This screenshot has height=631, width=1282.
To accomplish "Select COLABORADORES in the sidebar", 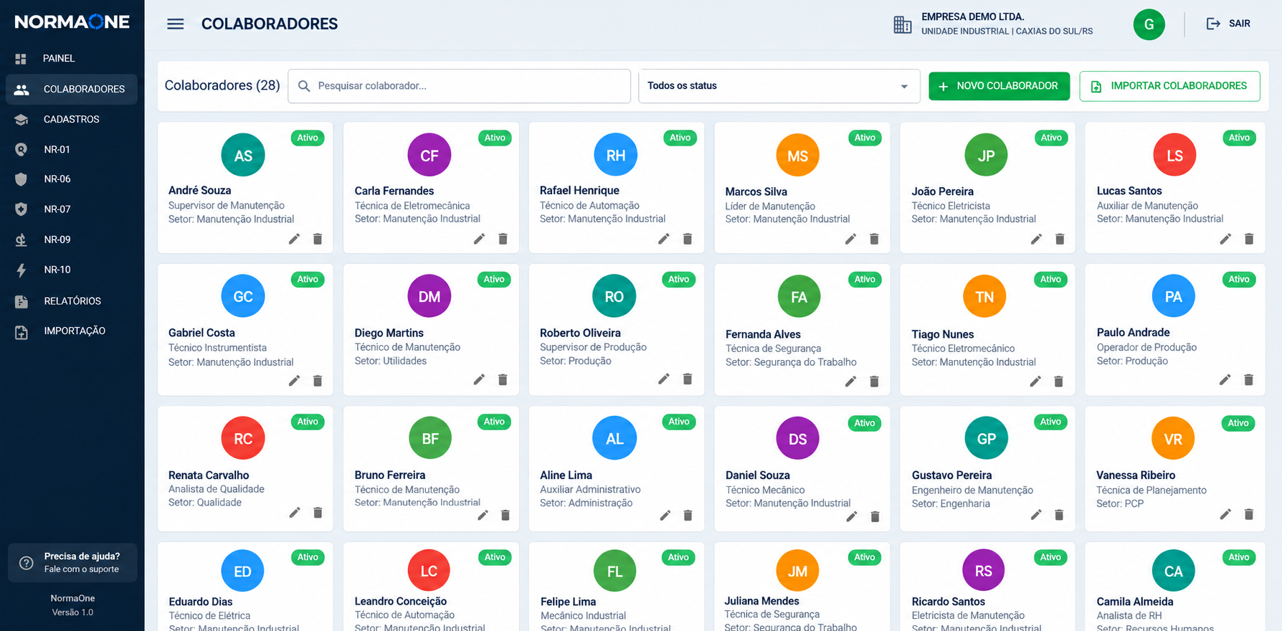I will 72,89.
